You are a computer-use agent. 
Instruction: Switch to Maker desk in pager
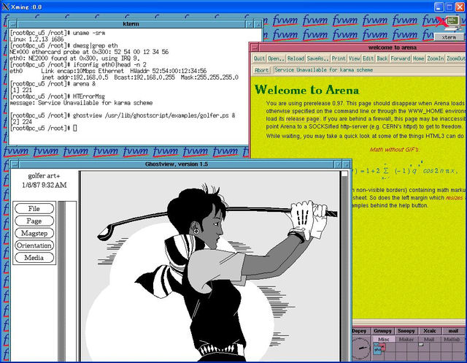pos(406,339)
